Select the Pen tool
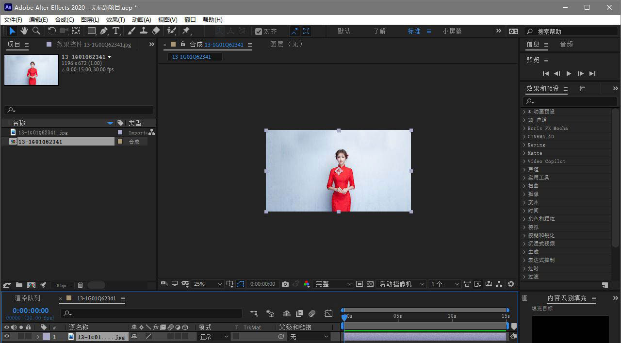 [x=104, y=31]
